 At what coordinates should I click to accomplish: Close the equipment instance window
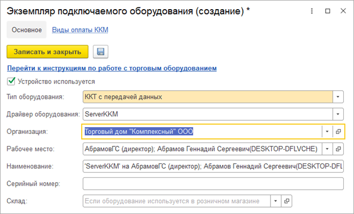point(343,11)
